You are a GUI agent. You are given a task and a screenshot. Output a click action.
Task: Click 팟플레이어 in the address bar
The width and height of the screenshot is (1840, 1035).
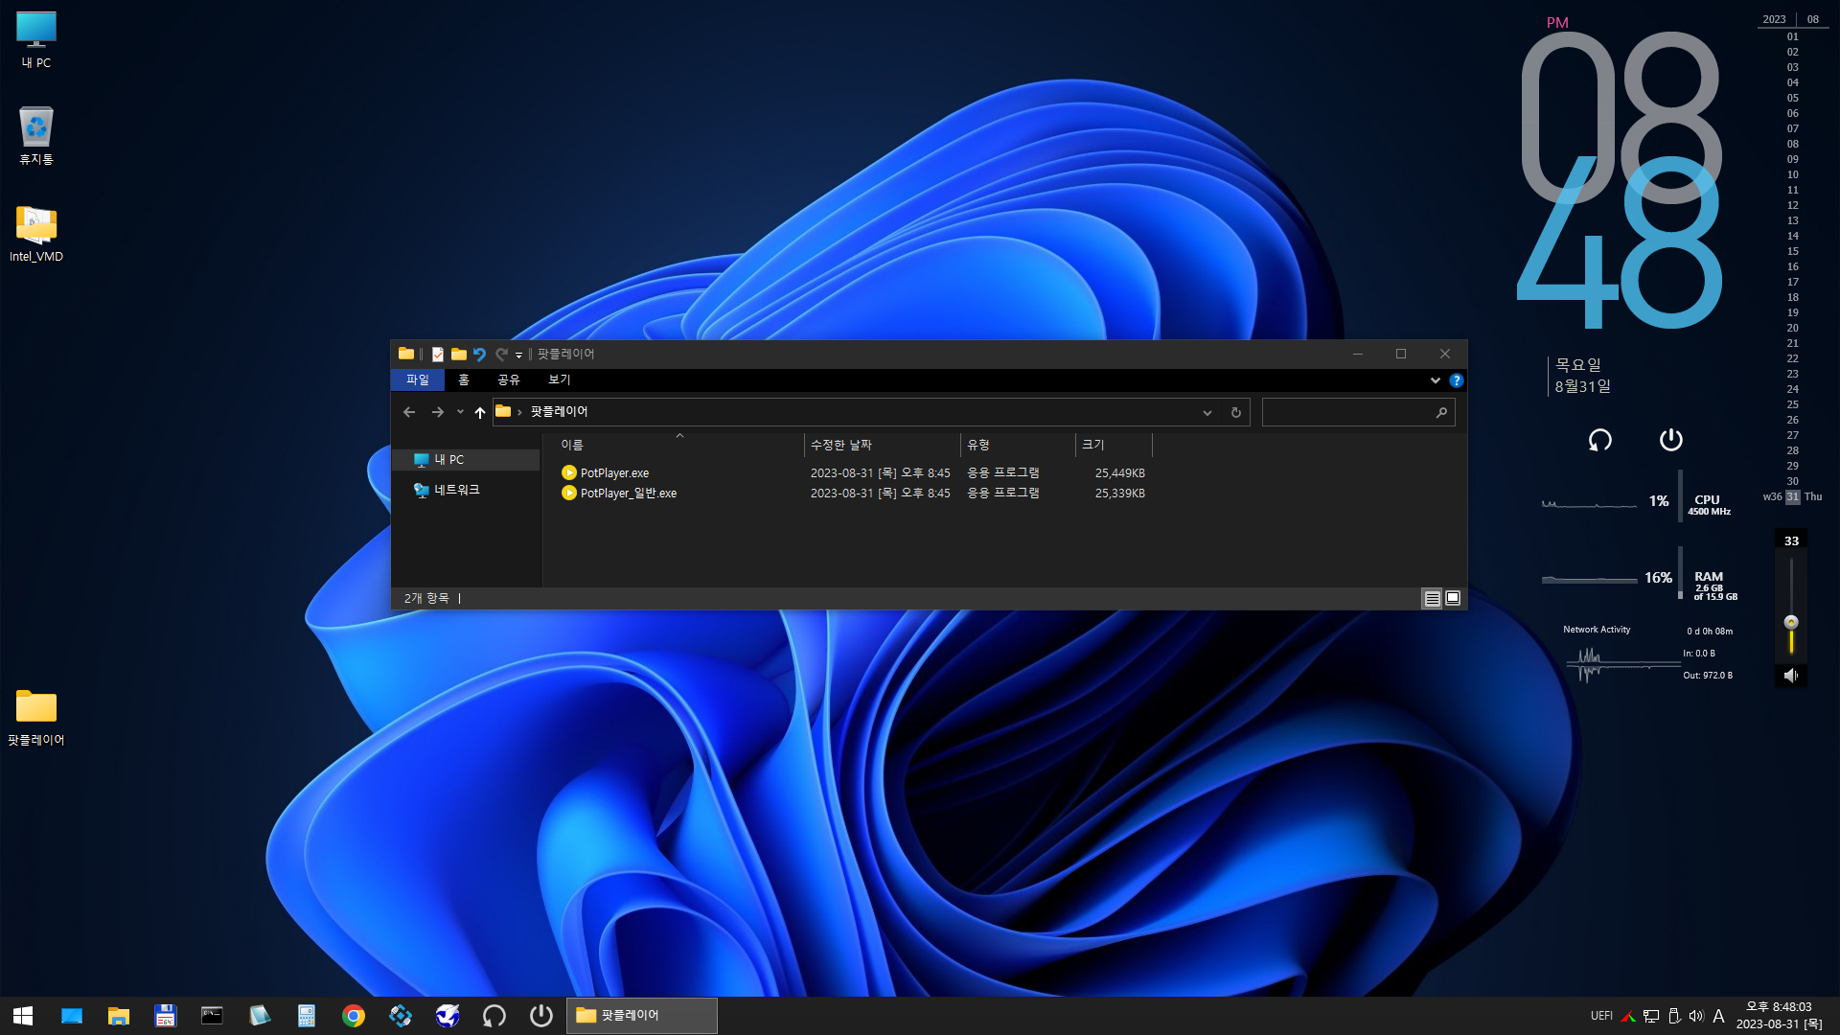tap(560, 412)
